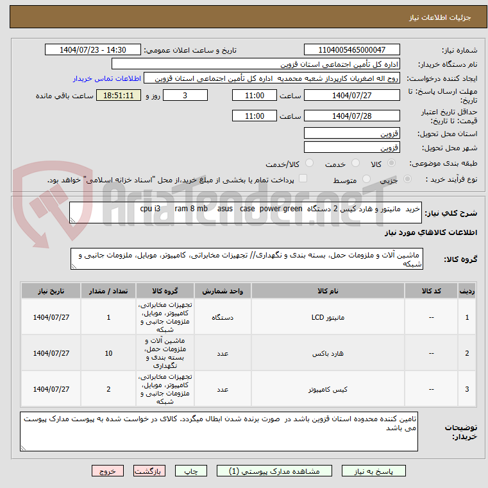Click the واحد شمارش column header
Image resolution: width=488 pixels, height=488 pixels.
pyautogui.click(x=223, y=291)
